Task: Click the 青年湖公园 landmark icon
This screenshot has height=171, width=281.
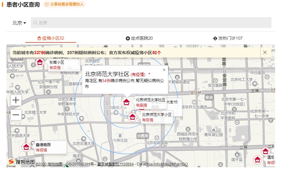Action: tap(213, 130)
